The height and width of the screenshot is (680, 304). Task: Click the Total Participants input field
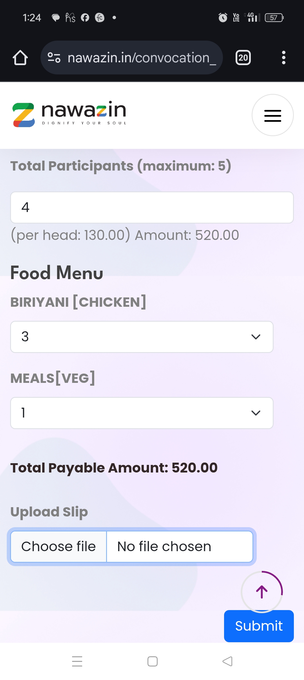pyautogui.click(x=152, y=208)
